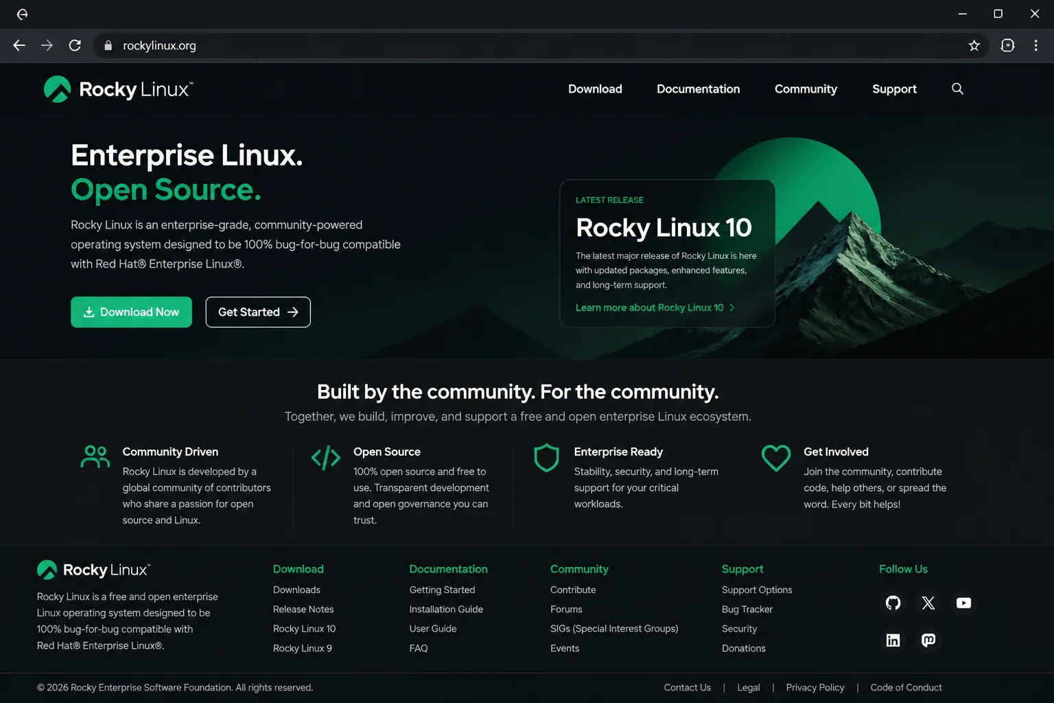This screenshot has height=703, width=1054.
Task: Open the Community nav menu
Action: click(806, 89)
